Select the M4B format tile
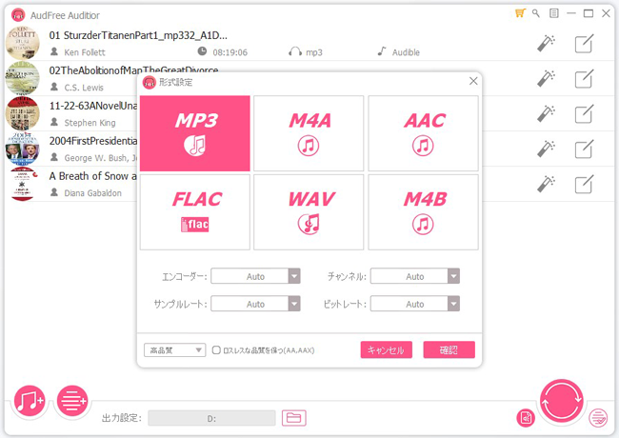 pyautogui.click(x=423, y=212)
